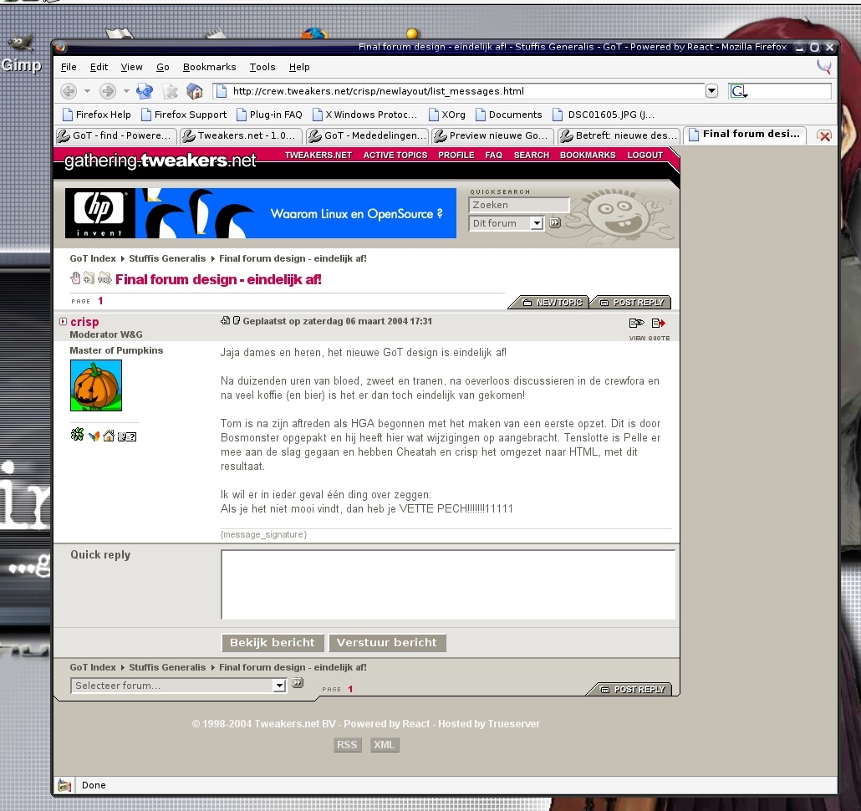Click crisp's green ICQ flower icon
861x811 pixels.
(77, 435)
